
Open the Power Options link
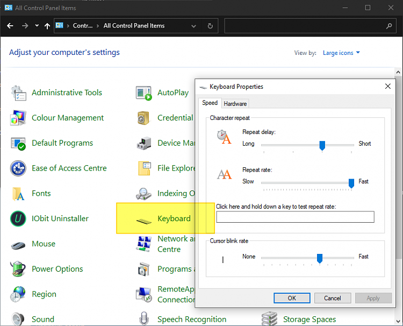click(57, 269)
